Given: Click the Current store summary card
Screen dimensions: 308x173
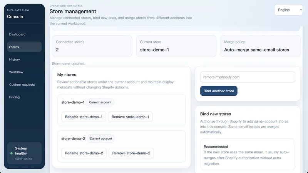Looking at the screenshot, I should pyautogui.click(x=176, y=46).
